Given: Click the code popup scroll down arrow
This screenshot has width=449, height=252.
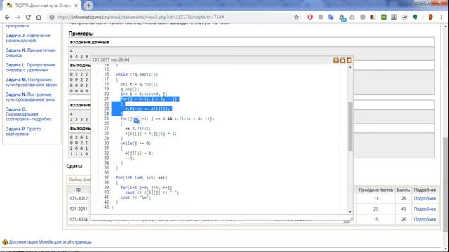Looking at the screenshot, I should coord(350,211).
